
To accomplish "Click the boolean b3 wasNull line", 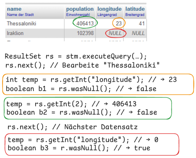I will (x=79, y=148).
